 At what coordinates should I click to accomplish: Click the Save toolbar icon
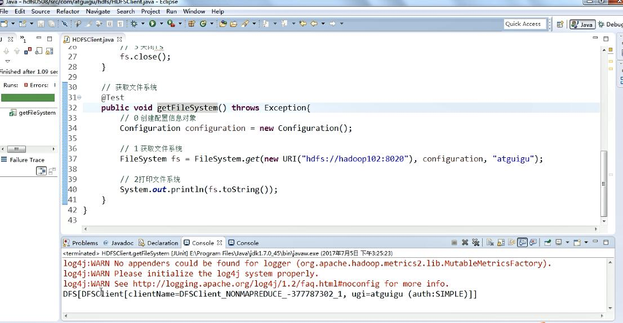[41, 24]
